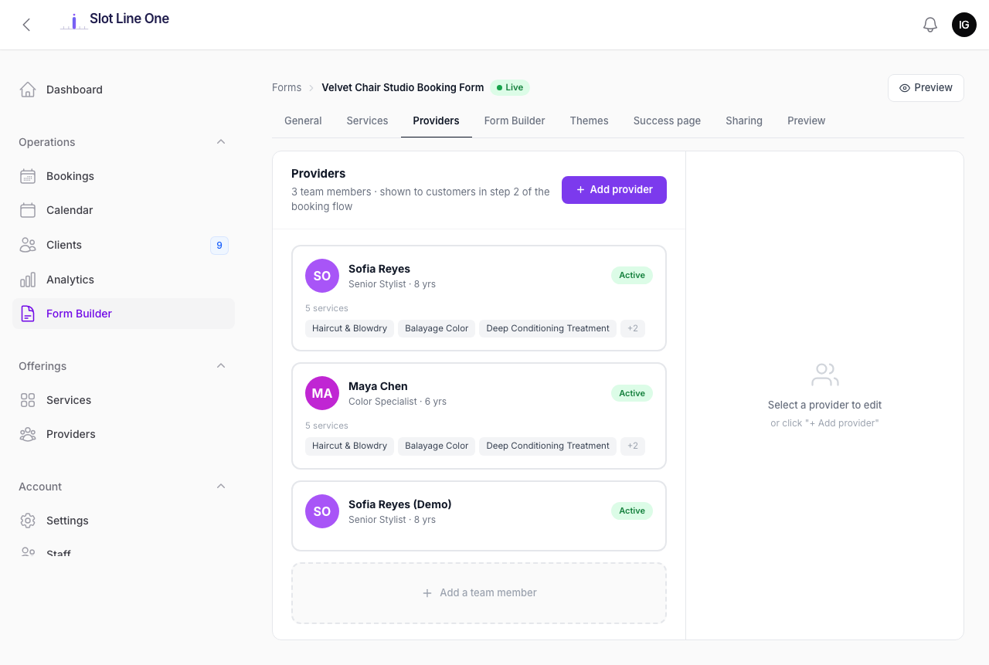Click the Clients people icon
Viewport: 989px width, 665px height.
click(28, 245)
